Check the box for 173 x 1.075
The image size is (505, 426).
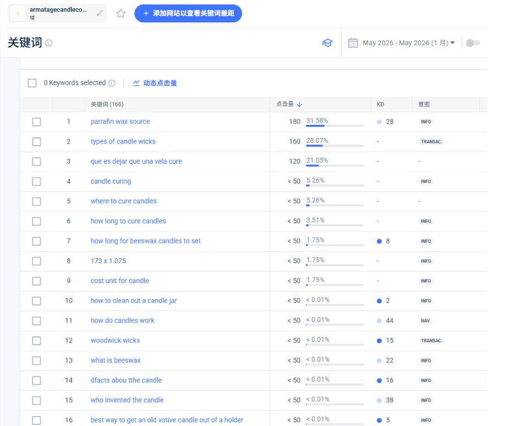coord(36,261)
